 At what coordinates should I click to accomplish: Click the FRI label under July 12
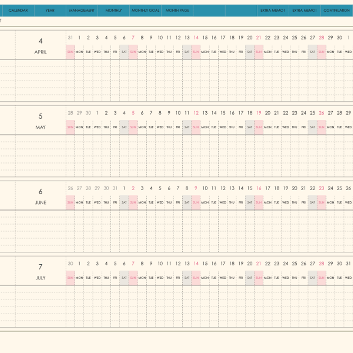tap(178, 278)
